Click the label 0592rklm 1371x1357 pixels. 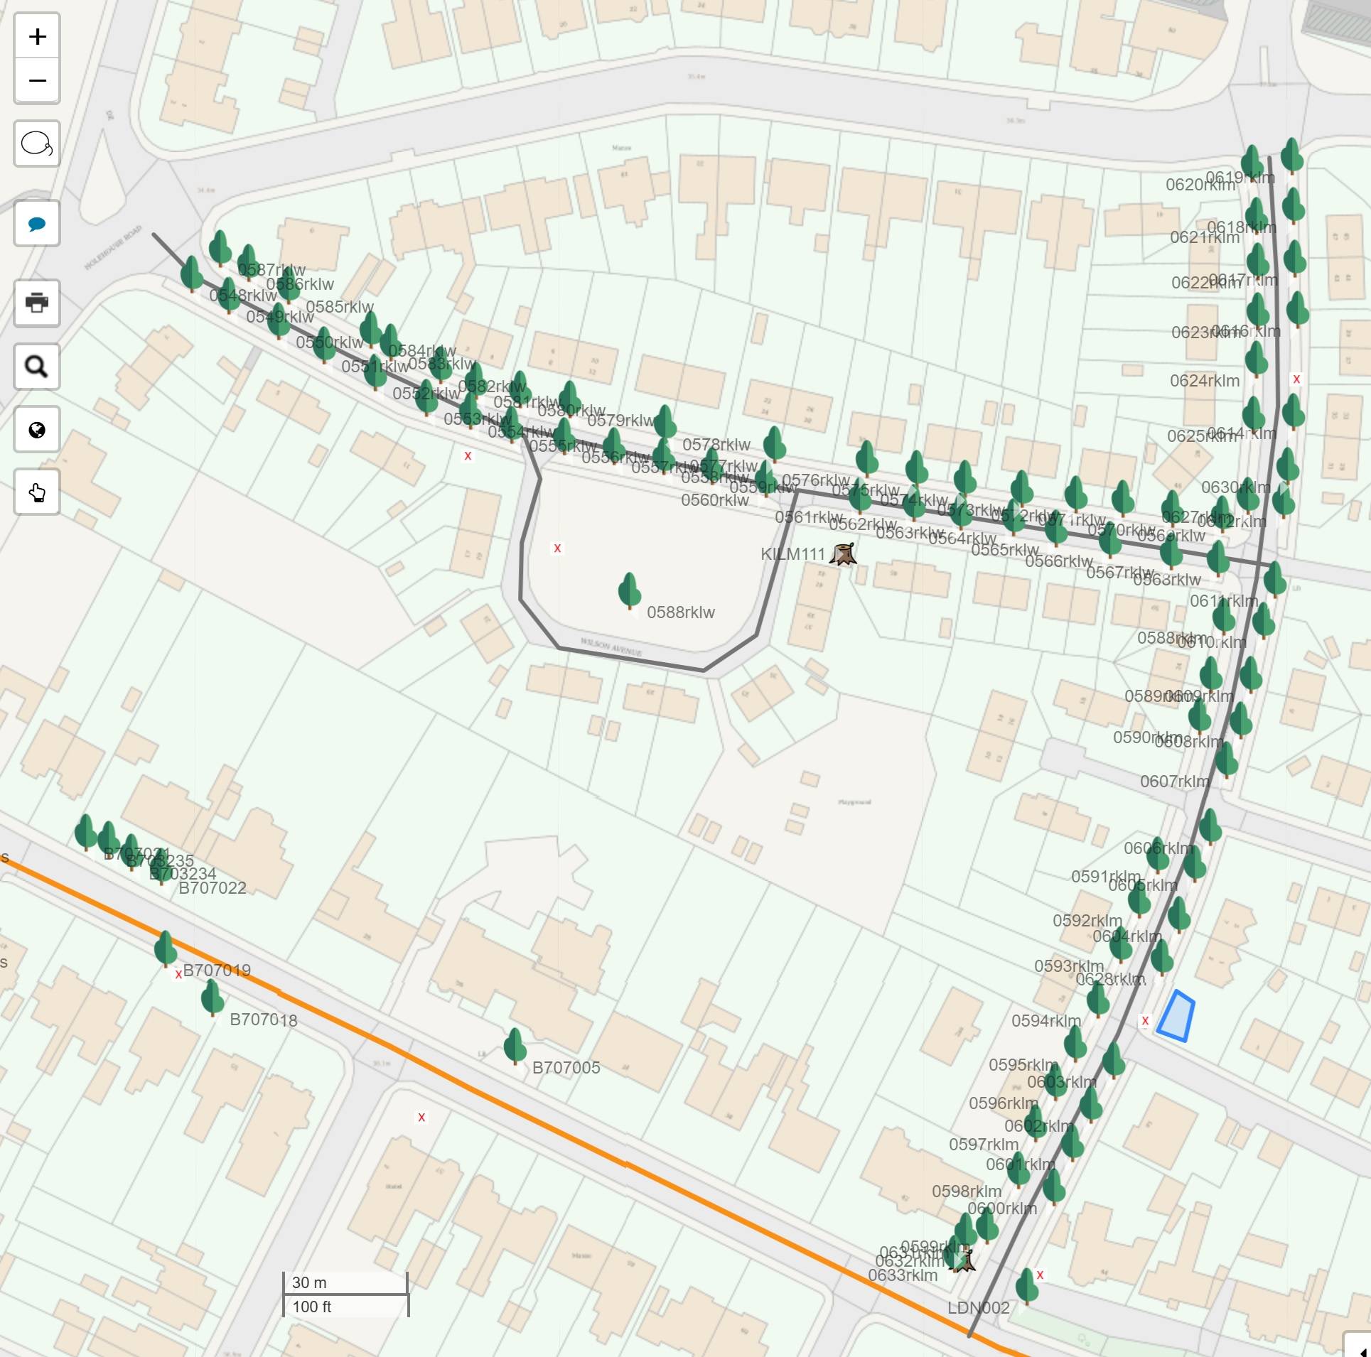click(x=1087, y=921)
